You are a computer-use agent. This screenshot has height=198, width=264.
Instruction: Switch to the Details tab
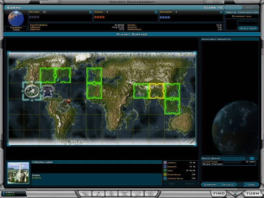pos(227,184)
